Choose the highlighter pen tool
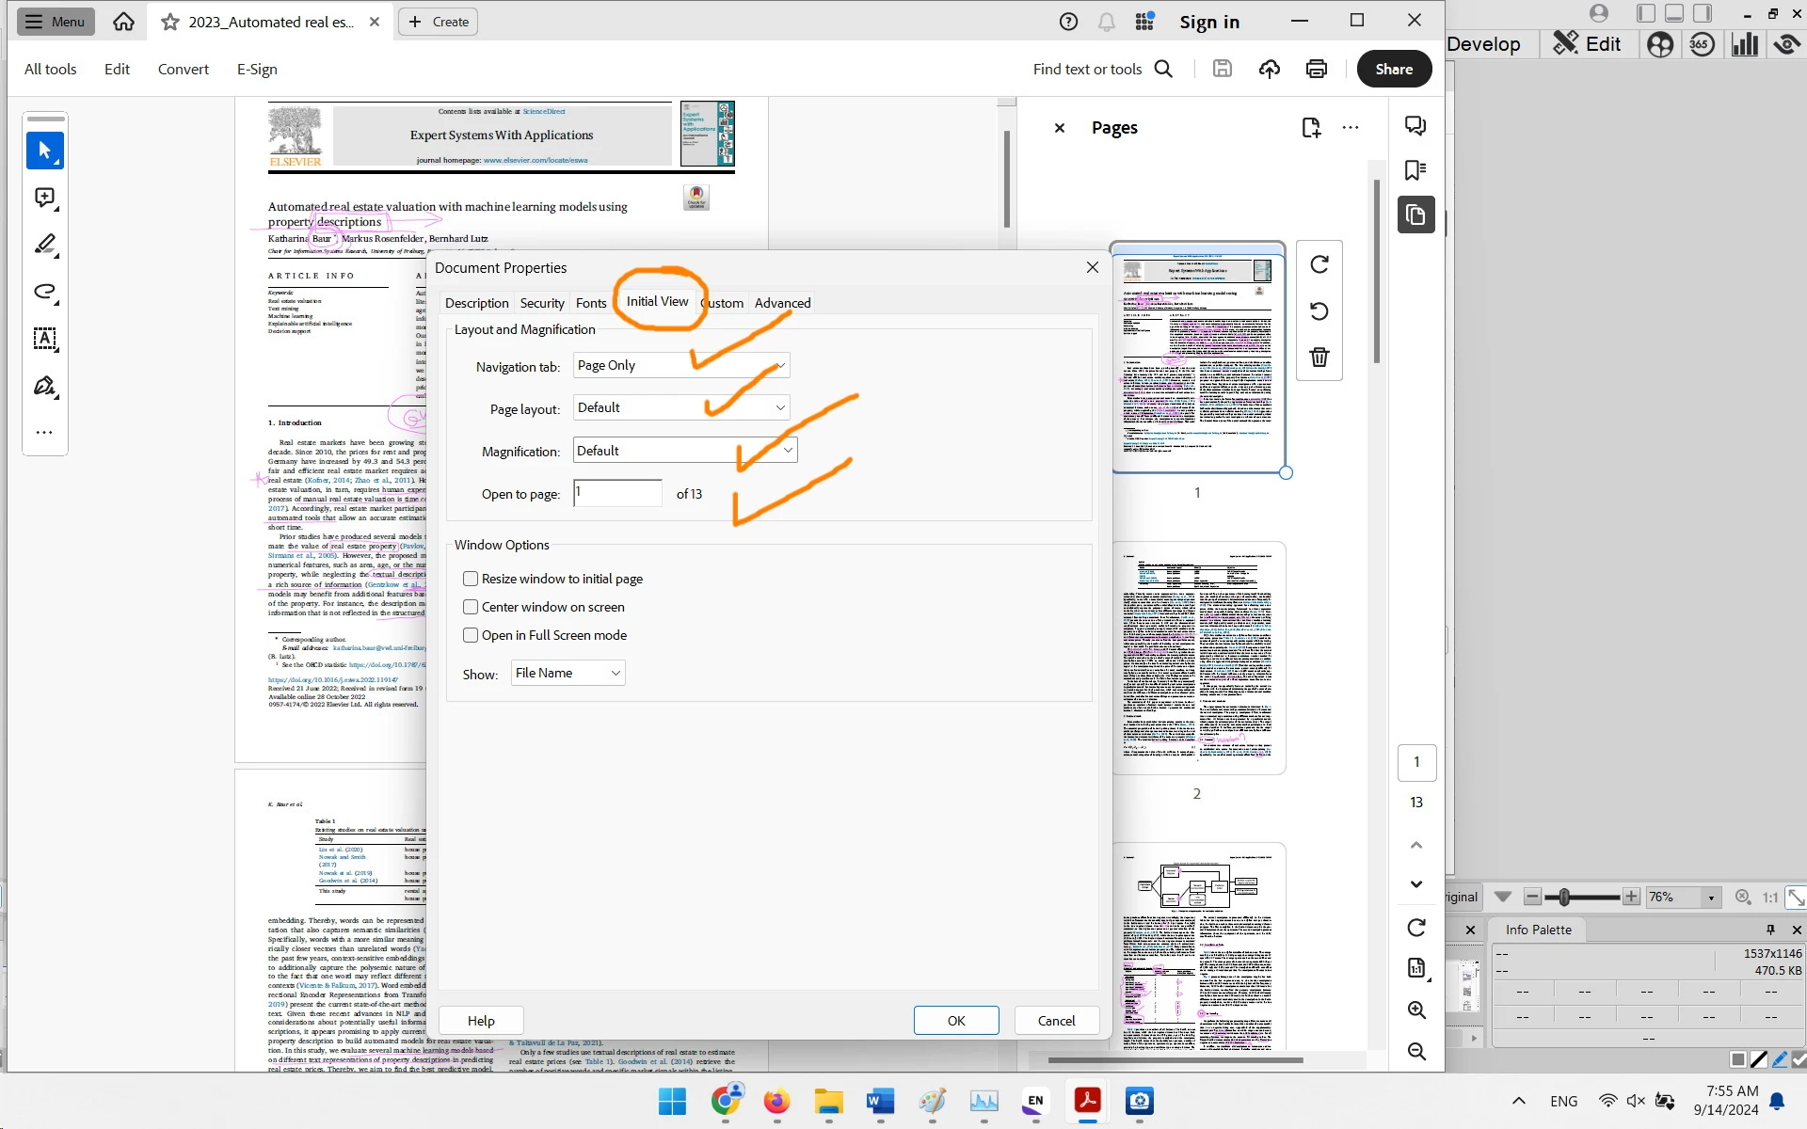 pos(44,245)
